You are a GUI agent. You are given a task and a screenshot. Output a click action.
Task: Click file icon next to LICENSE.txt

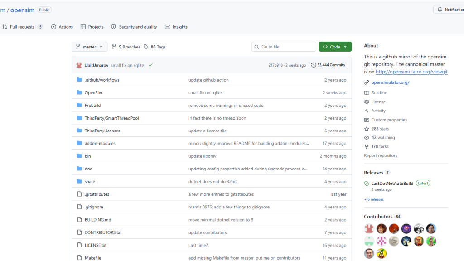pyautogui.click(x=79, y=245)
